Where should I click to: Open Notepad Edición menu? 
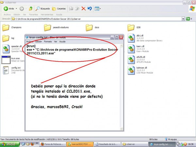point(39,41)
